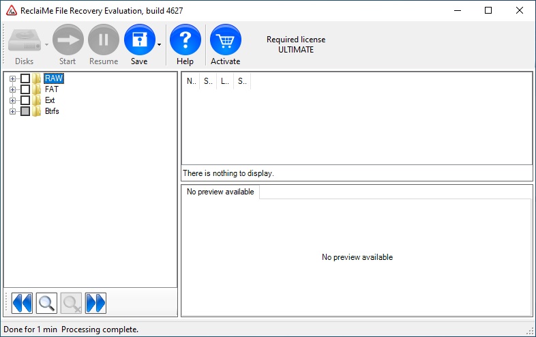Check the Ext folder checkbox

point(25,100)
